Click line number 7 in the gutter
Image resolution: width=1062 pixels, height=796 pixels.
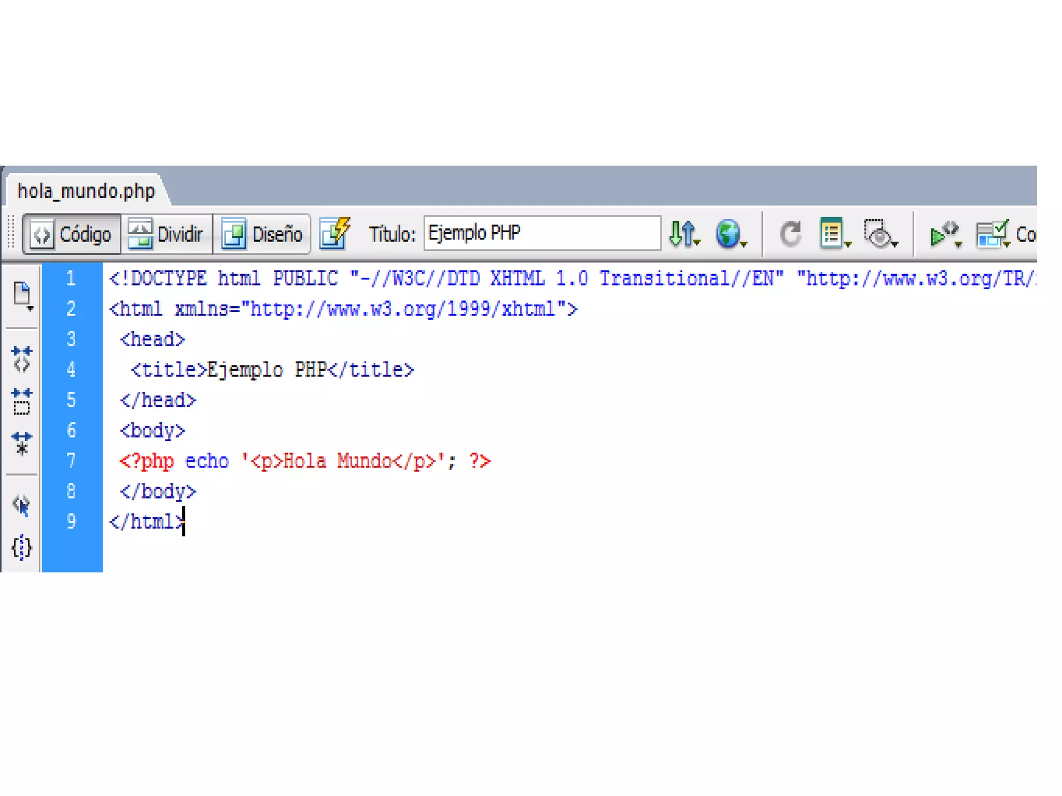click(x=72, y=461)
